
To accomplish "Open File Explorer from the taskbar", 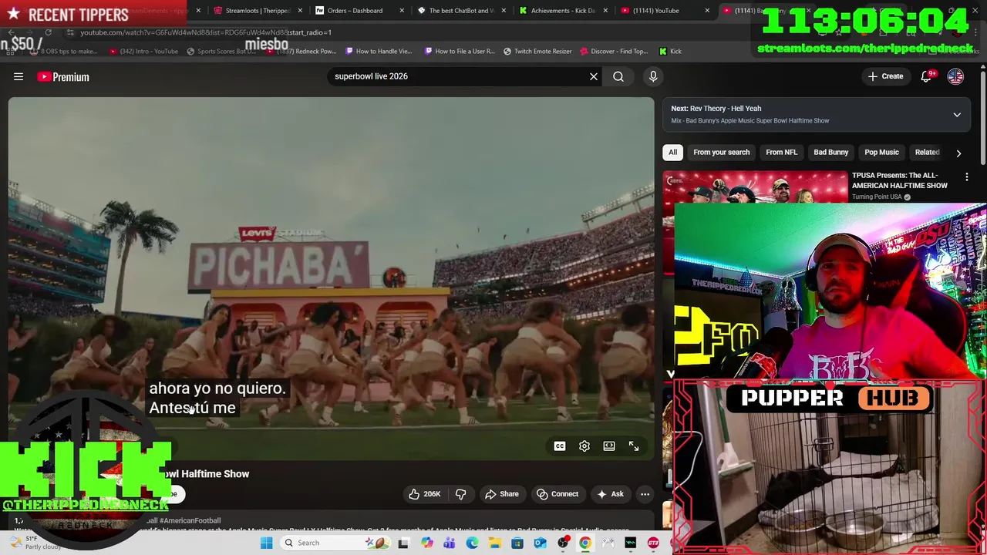I will point(494,543).
